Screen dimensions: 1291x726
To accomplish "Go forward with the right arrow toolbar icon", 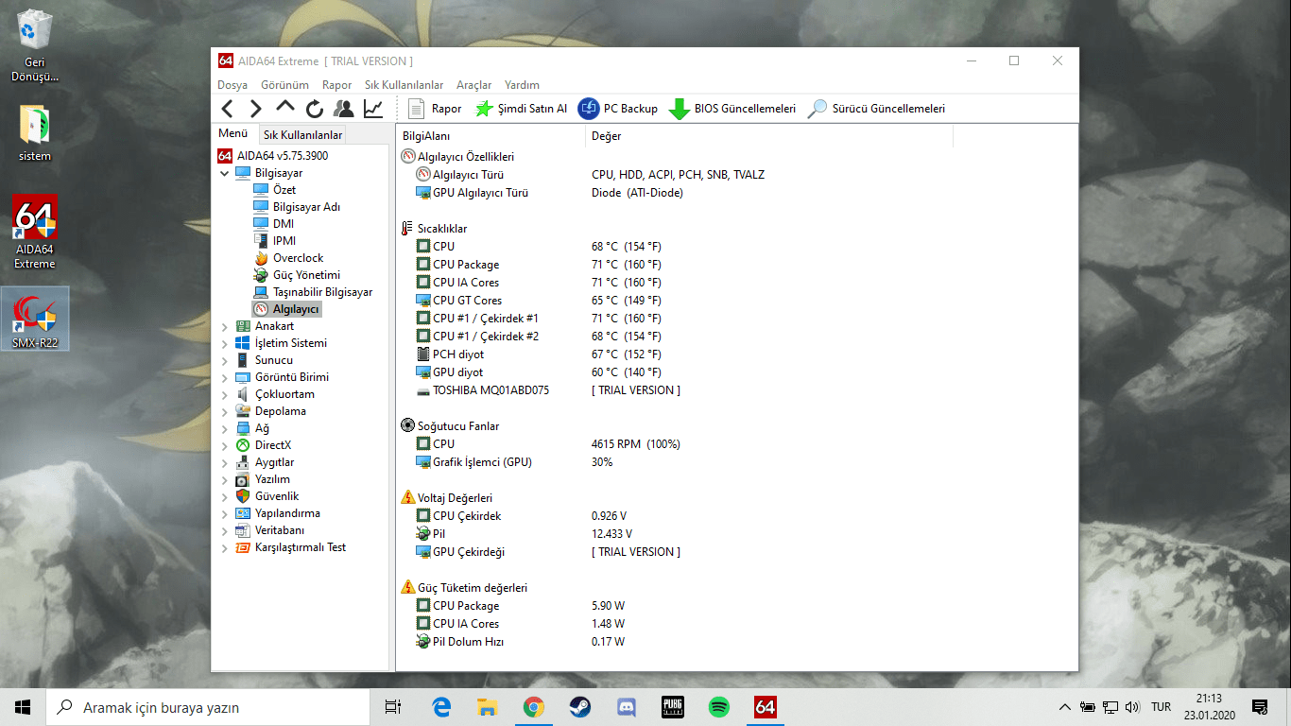I will click(255, 109).
